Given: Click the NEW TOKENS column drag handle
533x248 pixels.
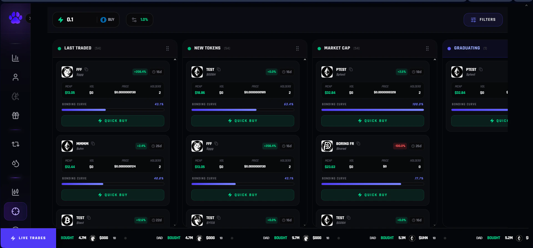Looking at the screenshot, I should pyautogui.click(x=297, y=48).
